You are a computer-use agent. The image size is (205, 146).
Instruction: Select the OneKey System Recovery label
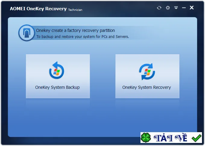coord(147,87)
